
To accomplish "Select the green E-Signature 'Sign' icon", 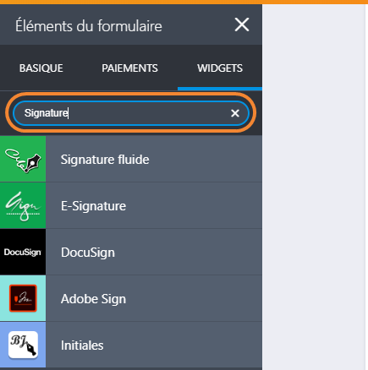I will [x=23, y=205].
